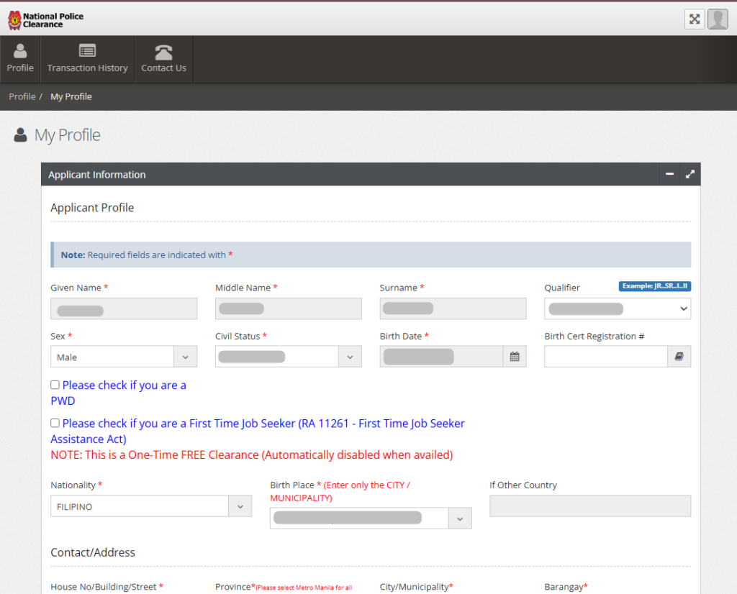Open the Birth Place dropdown
Image resolution: width=737 pixels, height=594 pixels.
click(x=371, y=518)
